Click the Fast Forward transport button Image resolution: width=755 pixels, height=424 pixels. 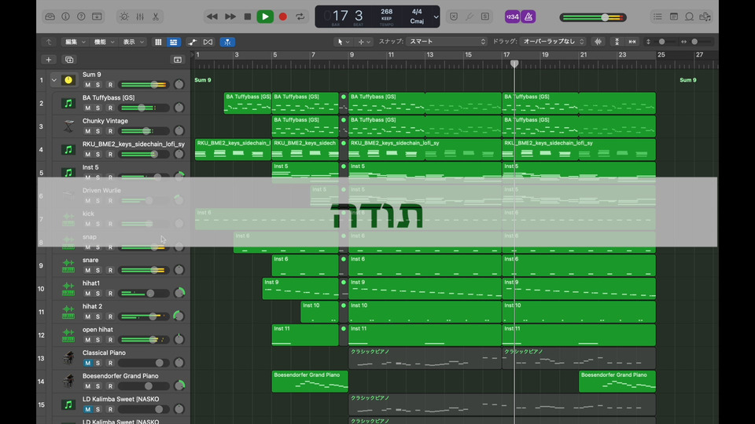[x=230, y=16]
